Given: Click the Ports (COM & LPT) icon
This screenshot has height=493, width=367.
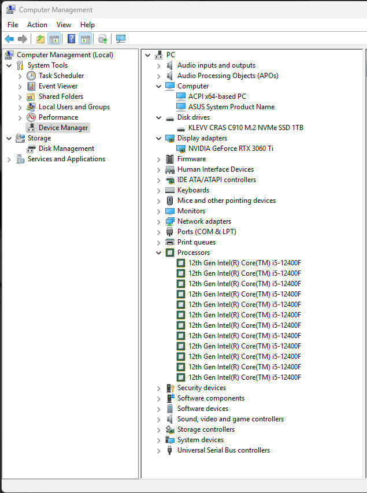Looking at the screenshot, I should click(x=170, y=232).
